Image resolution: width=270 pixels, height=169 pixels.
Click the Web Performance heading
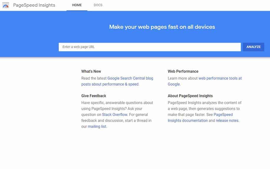tap(183, 71)
